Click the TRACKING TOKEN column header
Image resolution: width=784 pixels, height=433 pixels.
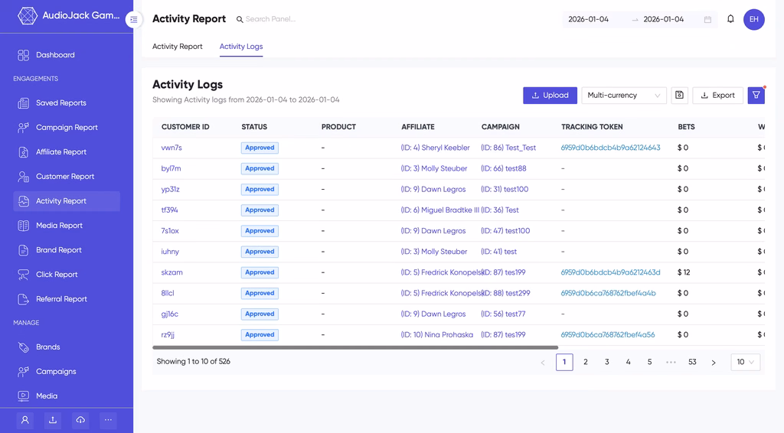coord(592,127)
